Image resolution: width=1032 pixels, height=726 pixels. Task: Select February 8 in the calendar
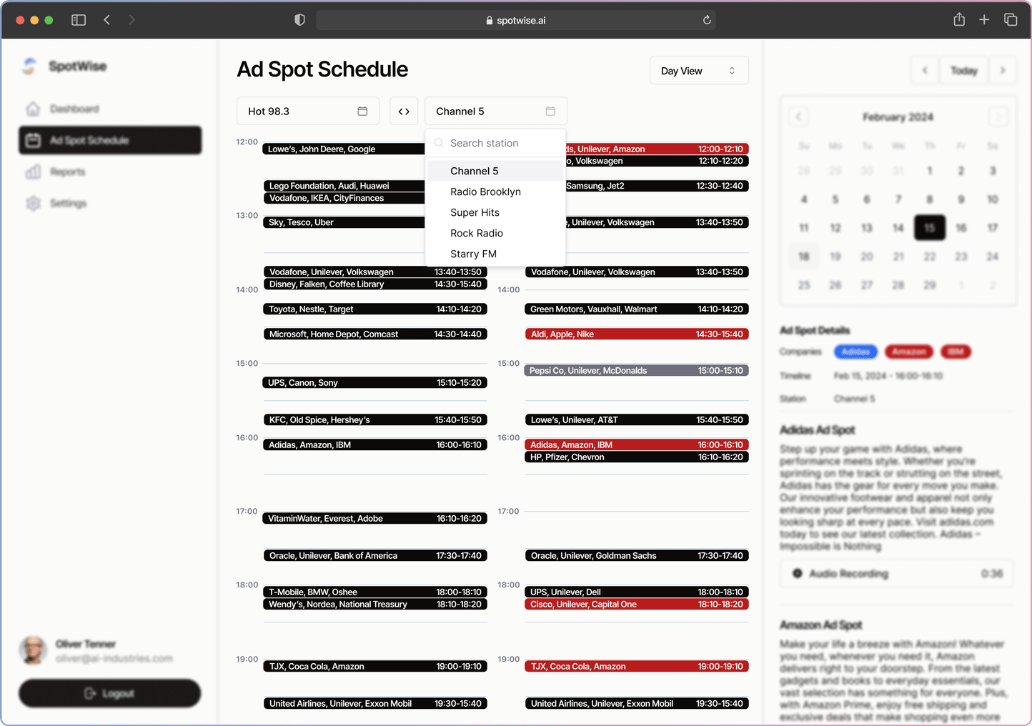pyautogui.click(x=929, y=199)
